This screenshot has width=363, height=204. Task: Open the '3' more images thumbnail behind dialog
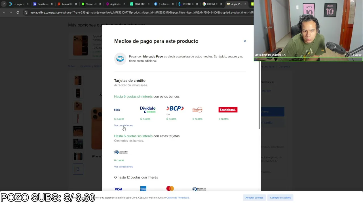tap(78, 169)
